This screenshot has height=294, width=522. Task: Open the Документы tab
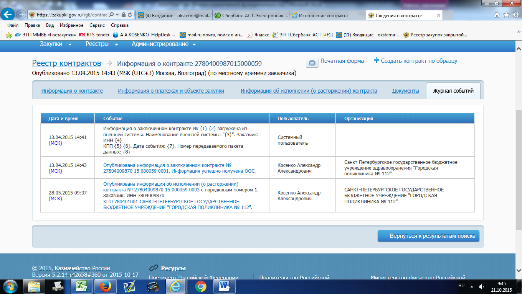[x=406, y=91]
